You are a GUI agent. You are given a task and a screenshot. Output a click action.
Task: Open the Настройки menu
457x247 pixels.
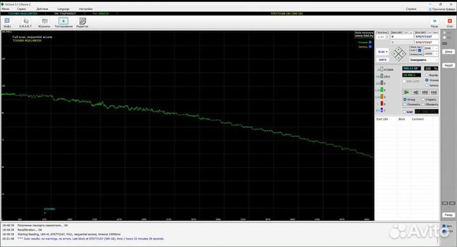point(86,9)
